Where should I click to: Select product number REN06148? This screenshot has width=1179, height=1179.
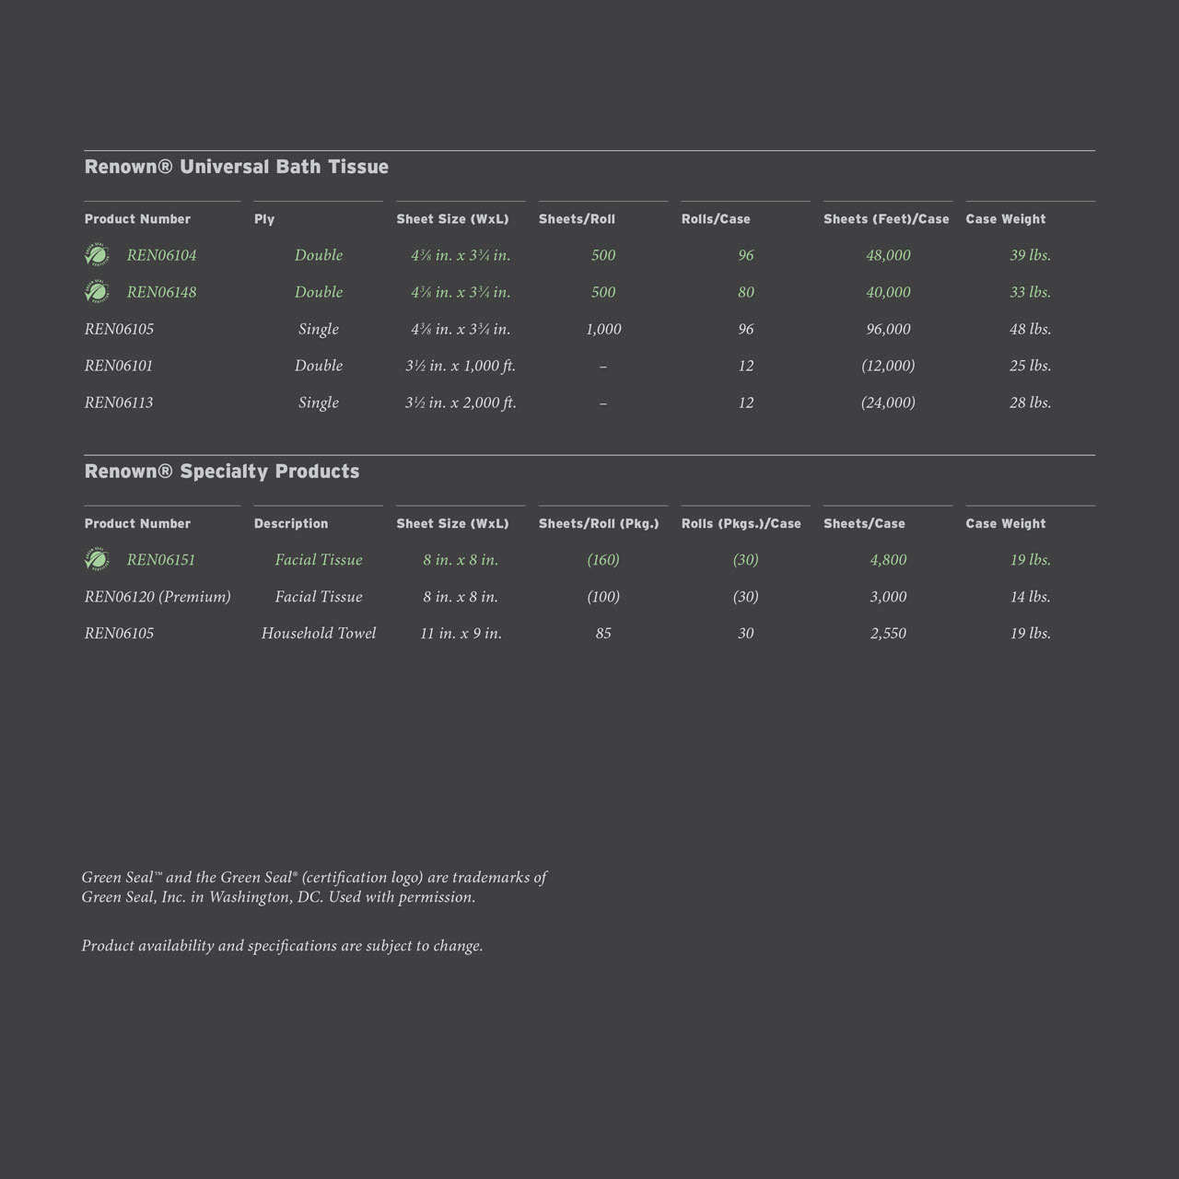coord(161,292)
